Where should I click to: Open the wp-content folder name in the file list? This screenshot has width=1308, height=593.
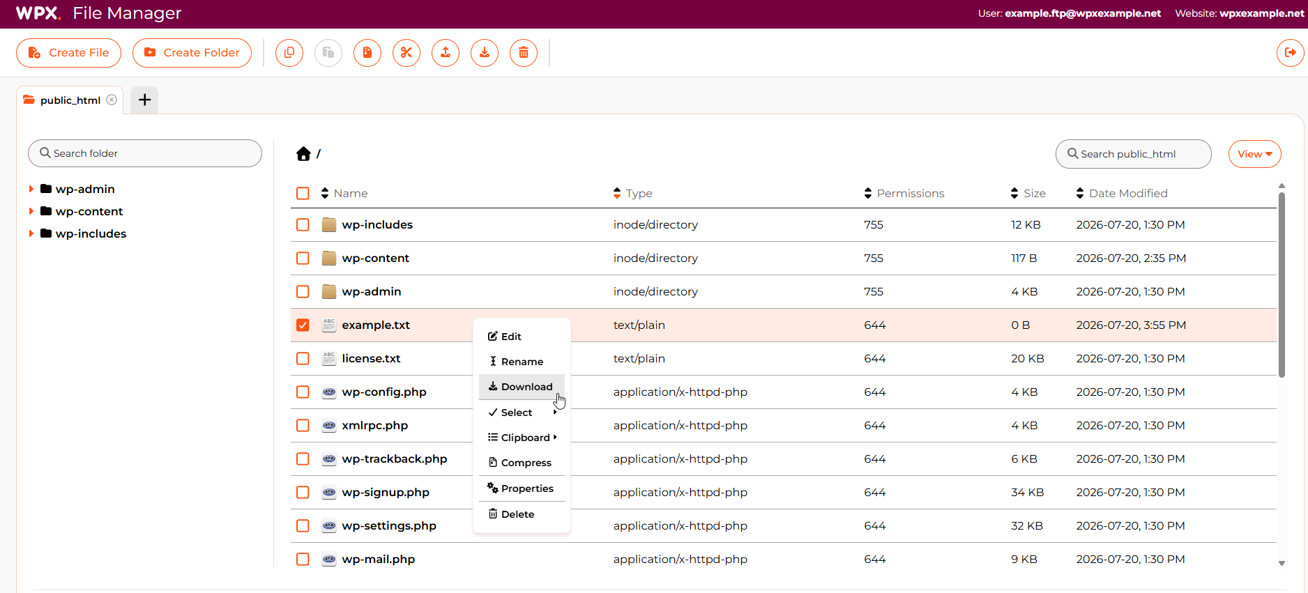375,258
